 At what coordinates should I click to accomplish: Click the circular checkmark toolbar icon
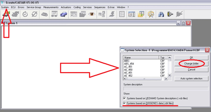(25, 14)
